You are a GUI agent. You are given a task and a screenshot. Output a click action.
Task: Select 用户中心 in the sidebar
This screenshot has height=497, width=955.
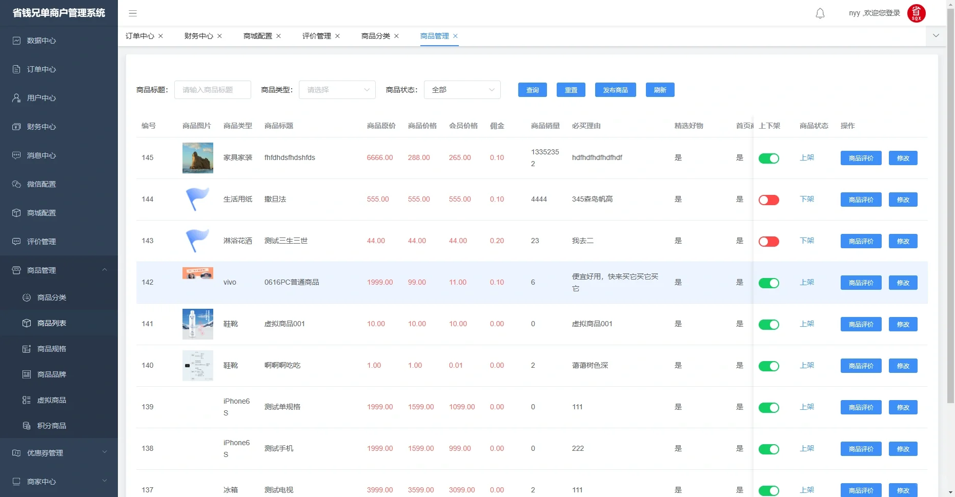coord(41,98)
